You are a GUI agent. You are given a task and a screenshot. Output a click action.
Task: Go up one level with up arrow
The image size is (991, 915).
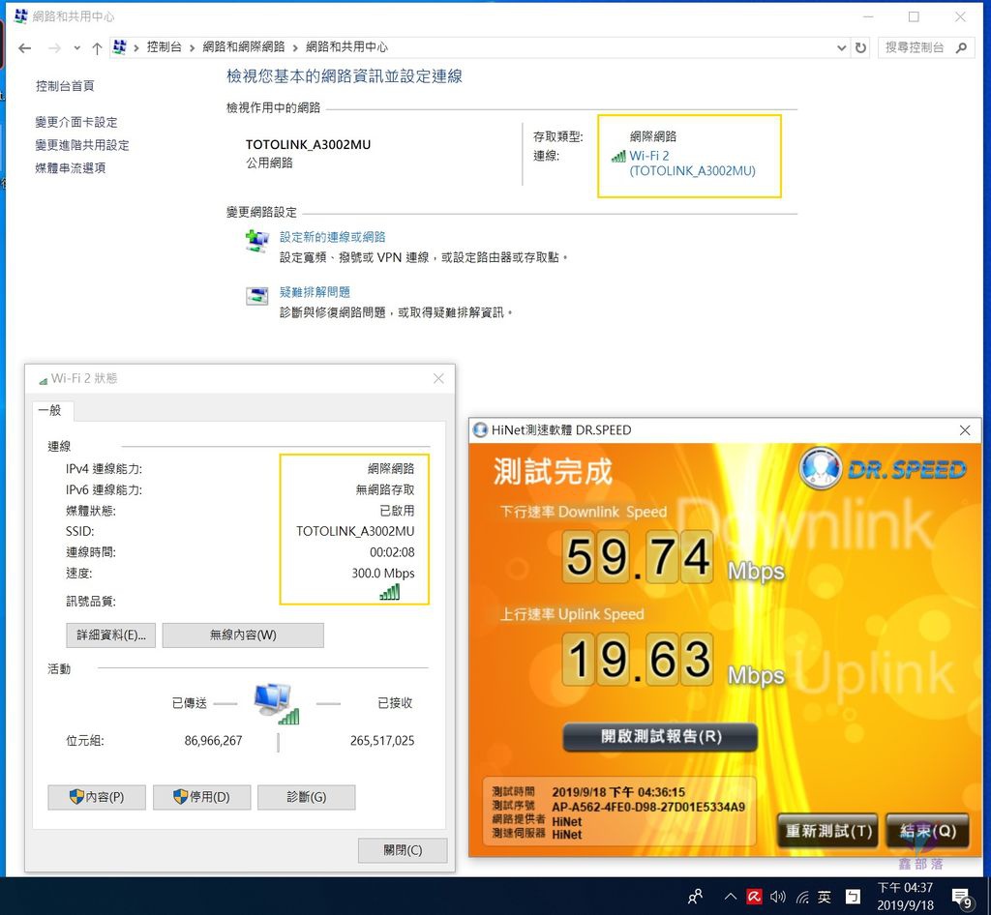(97, 48)
